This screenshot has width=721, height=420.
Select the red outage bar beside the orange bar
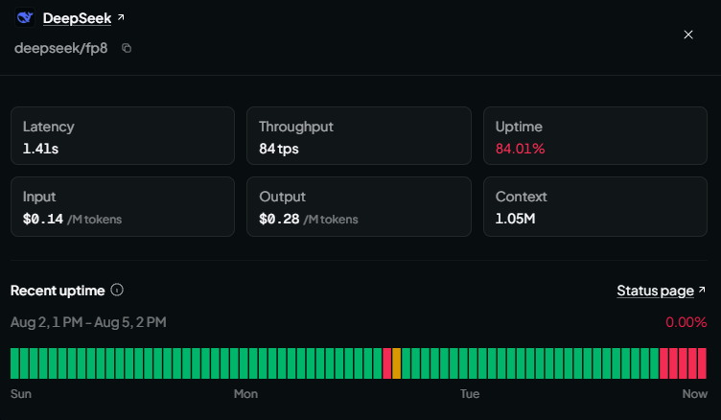(386, 363)
